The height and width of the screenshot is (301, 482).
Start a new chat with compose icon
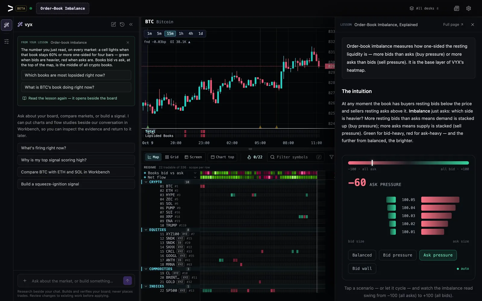point(114,24)
